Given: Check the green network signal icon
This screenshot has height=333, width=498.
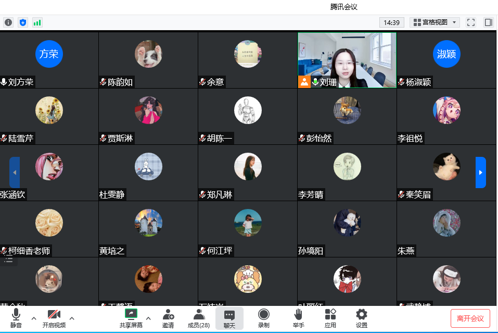Looking at the screenshot, I should 37,22.
